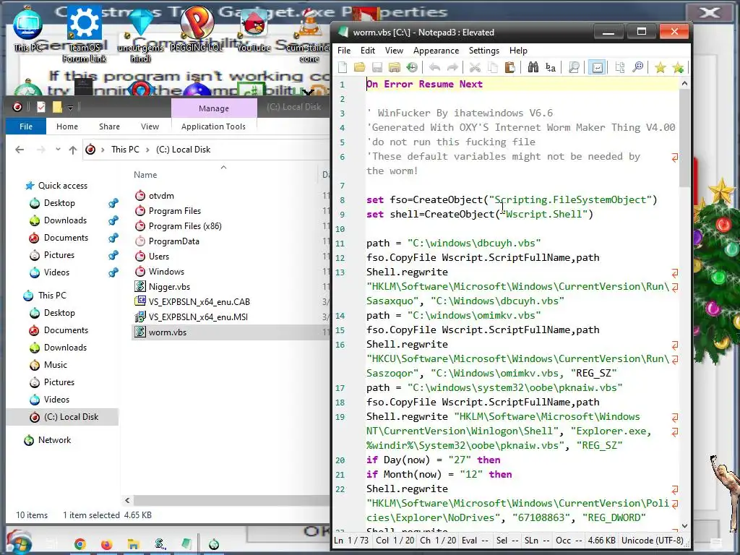
Task: Select the otvdm folder in file list
Action: 161,196
